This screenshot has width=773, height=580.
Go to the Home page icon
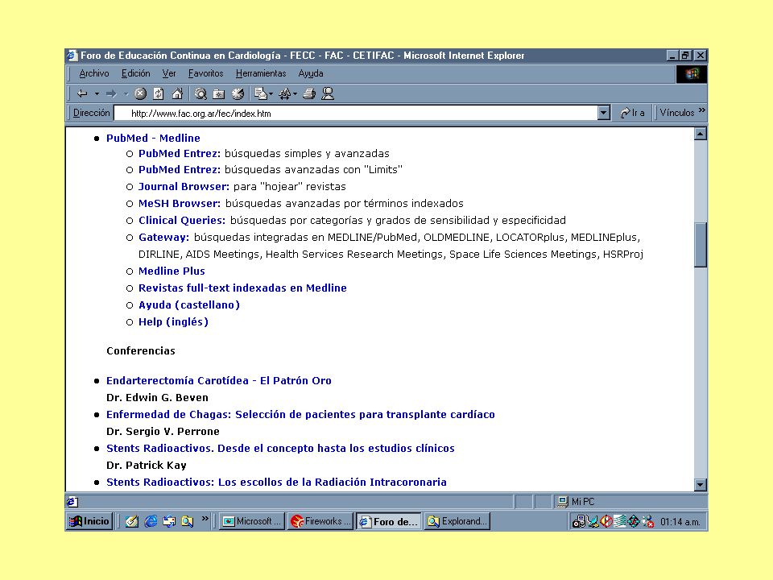177,93
